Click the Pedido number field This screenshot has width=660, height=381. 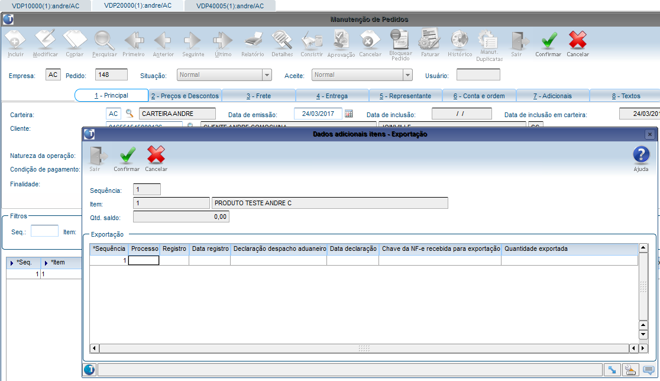pos(111,75)
